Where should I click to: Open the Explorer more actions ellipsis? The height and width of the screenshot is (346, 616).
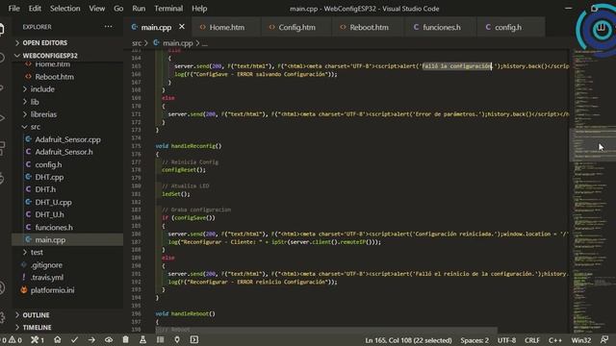[x=108, y=27]
